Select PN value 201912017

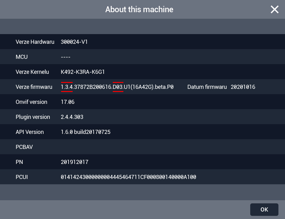(x=75, y=162)
